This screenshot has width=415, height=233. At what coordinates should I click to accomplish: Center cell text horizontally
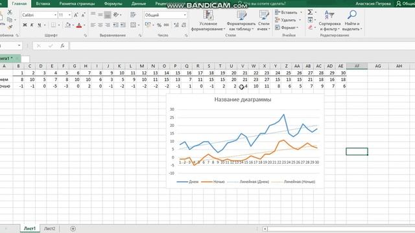(x=101, y=25)
